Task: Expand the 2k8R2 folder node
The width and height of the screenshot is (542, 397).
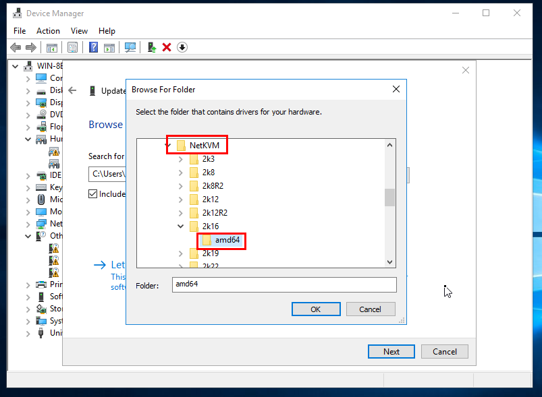Action: click(x=180, y=186)
